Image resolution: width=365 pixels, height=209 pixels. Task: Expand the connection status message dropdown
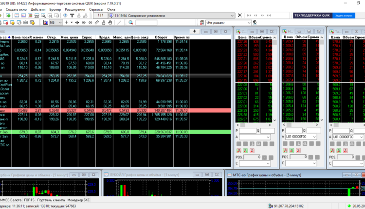click(x=232, y=16)
